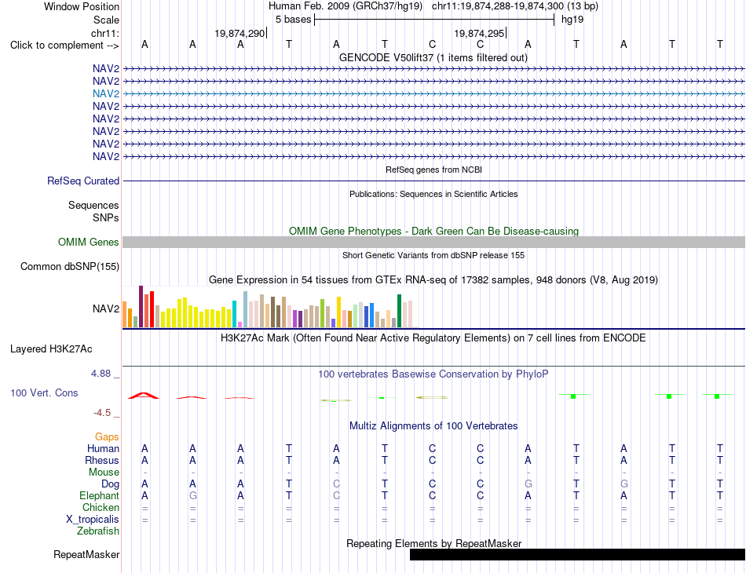Click the Click to complement --> label

coord(64,46)
